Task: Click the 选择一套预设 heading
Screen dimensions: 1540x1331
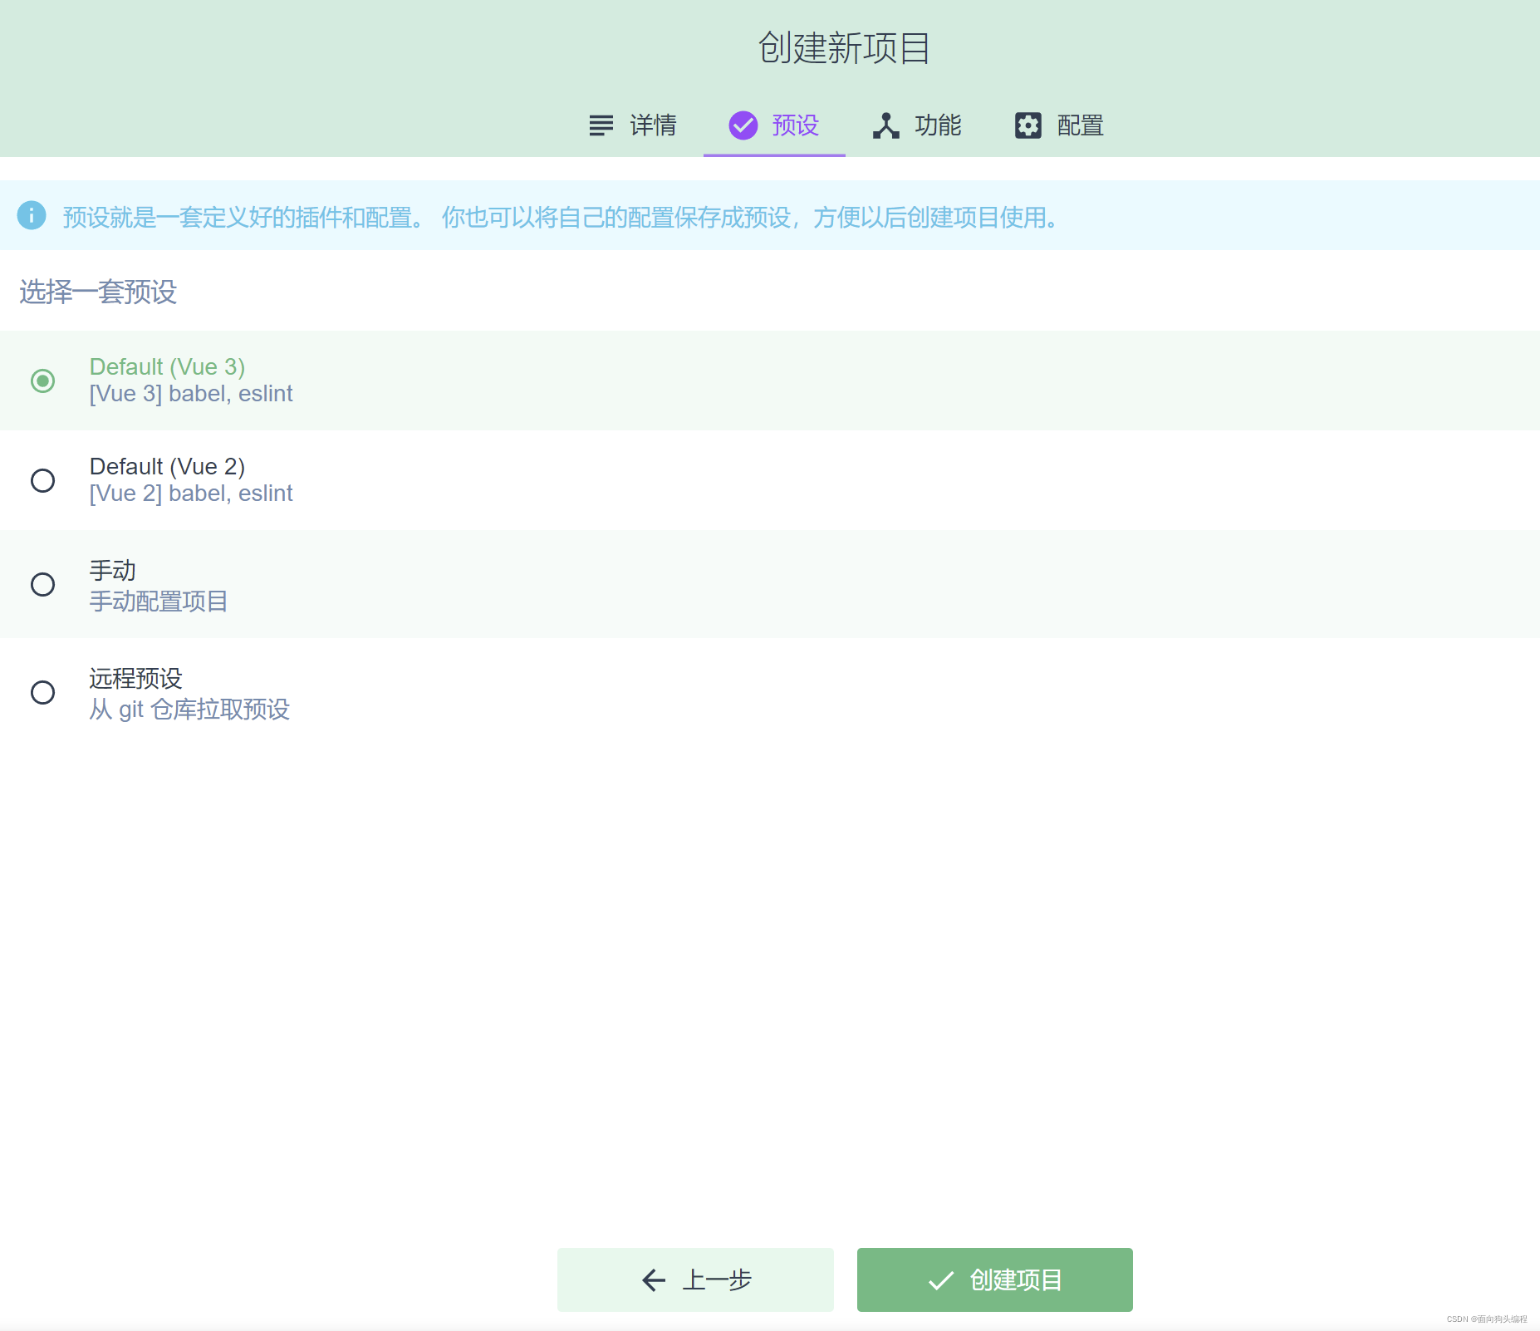Action: 96,292
